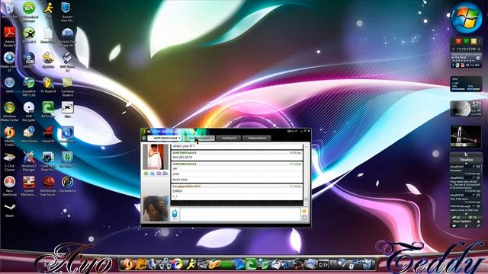The width and height of the screenshot is (488, 274).
Task: Open the DVD Decrypter desktop icon
Action: coord(29,111)
